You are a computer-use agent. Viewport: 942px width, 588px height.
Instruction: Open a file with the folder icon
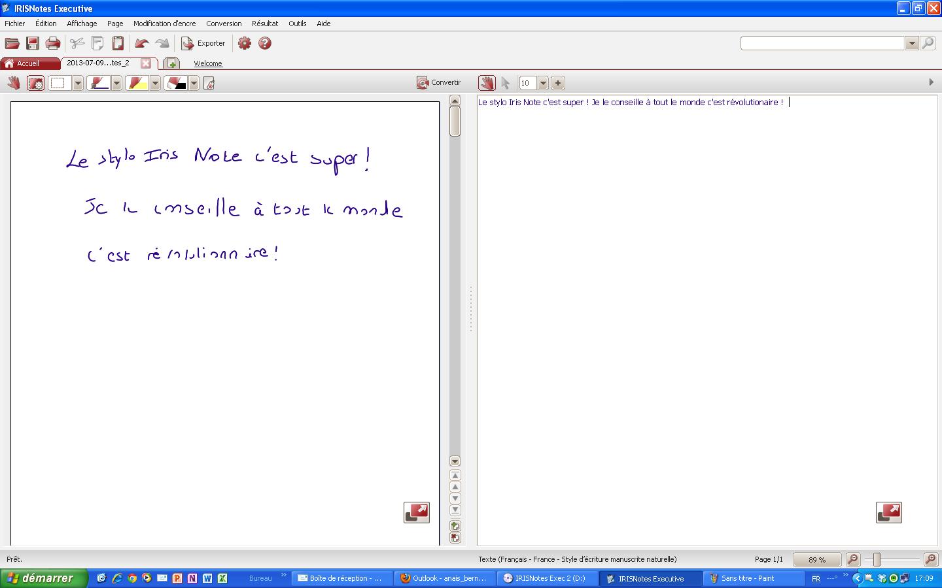[12, 43]
